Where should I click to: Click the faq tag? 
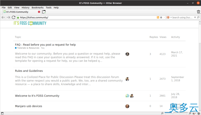(x=43, y=48)
